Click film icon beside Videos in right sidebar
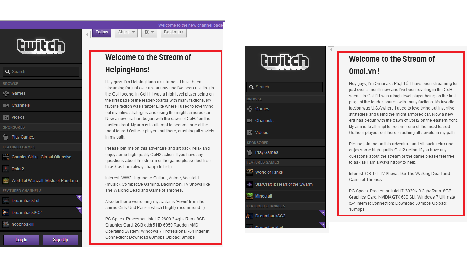467x262 pixels. 250,133
